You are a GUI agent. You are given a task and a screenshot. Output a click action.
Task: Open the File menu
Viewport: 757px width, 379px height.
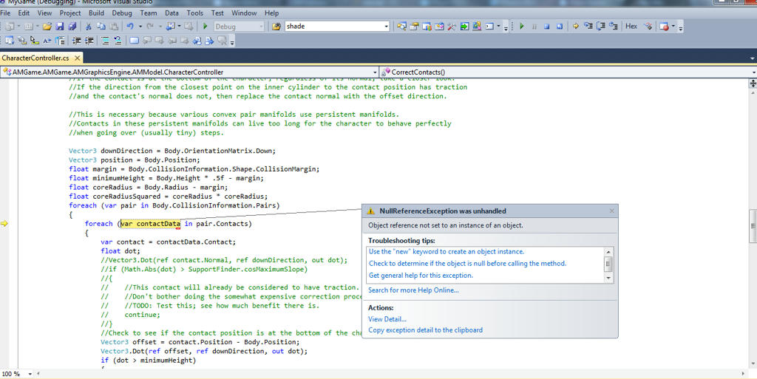point(5,13)
